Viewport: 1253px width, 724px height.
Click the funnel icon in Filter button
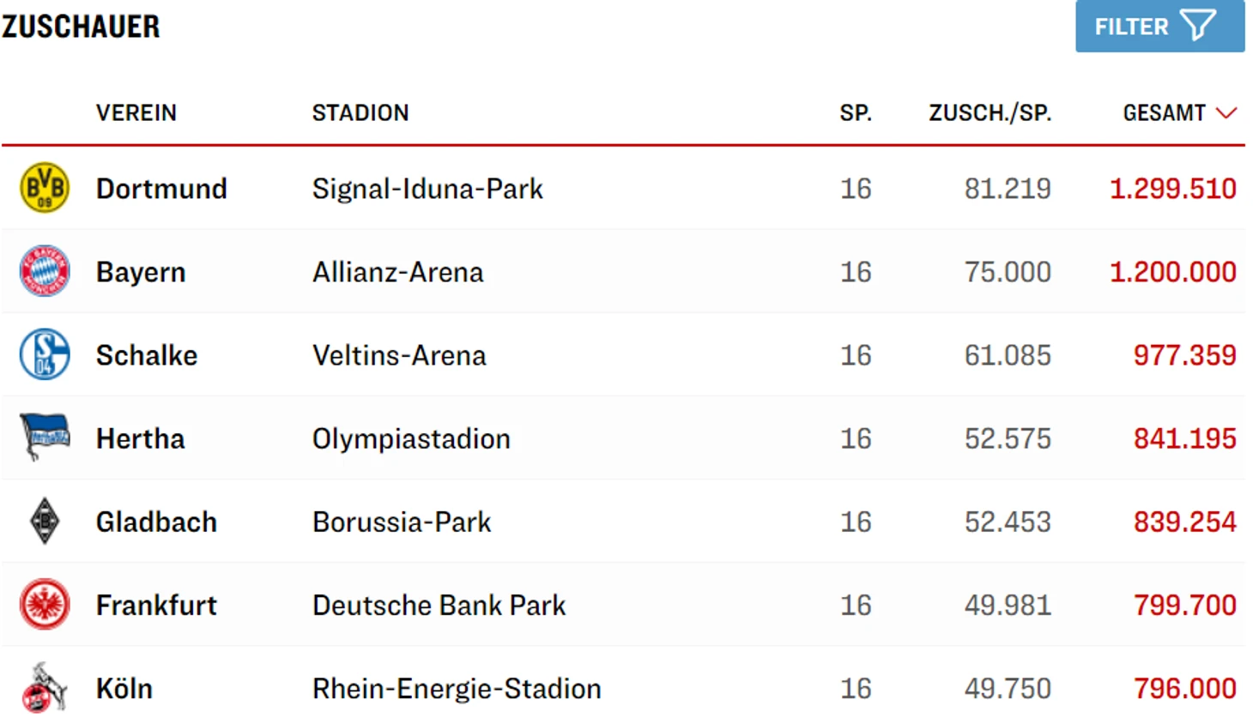(1198, 26)
